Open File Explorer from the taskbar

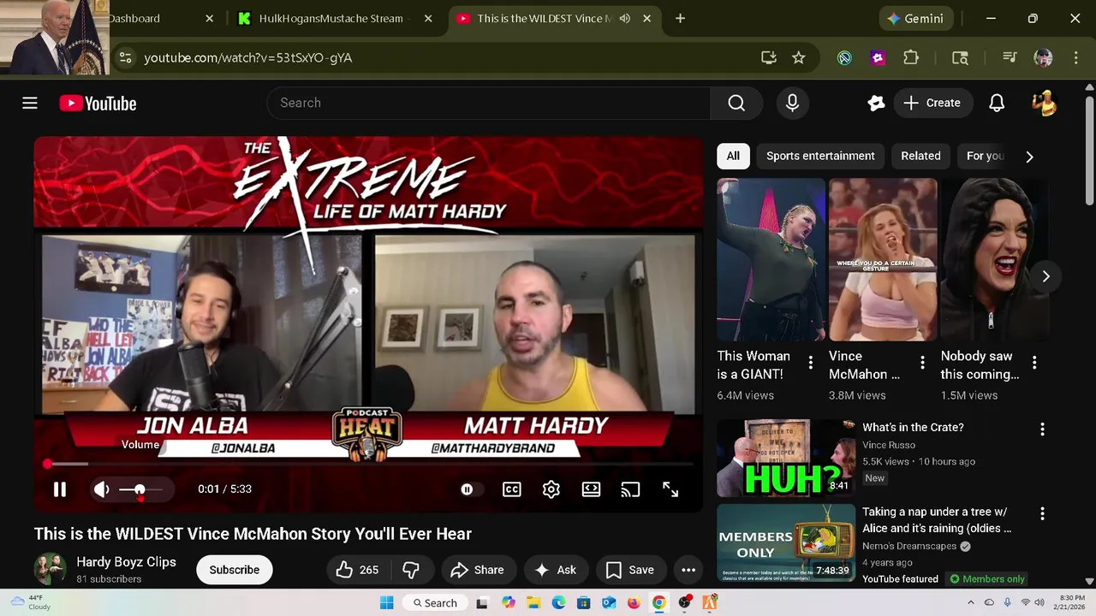tap(533, 602)
